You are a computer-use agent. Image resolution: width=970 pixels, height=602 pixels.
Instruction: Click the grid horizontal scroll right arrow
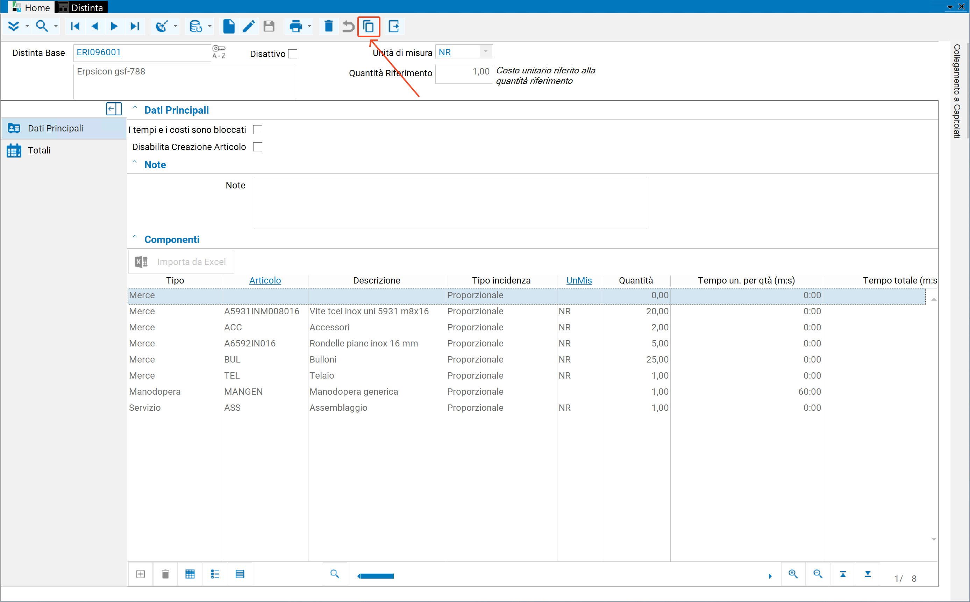tap(770, 576)
